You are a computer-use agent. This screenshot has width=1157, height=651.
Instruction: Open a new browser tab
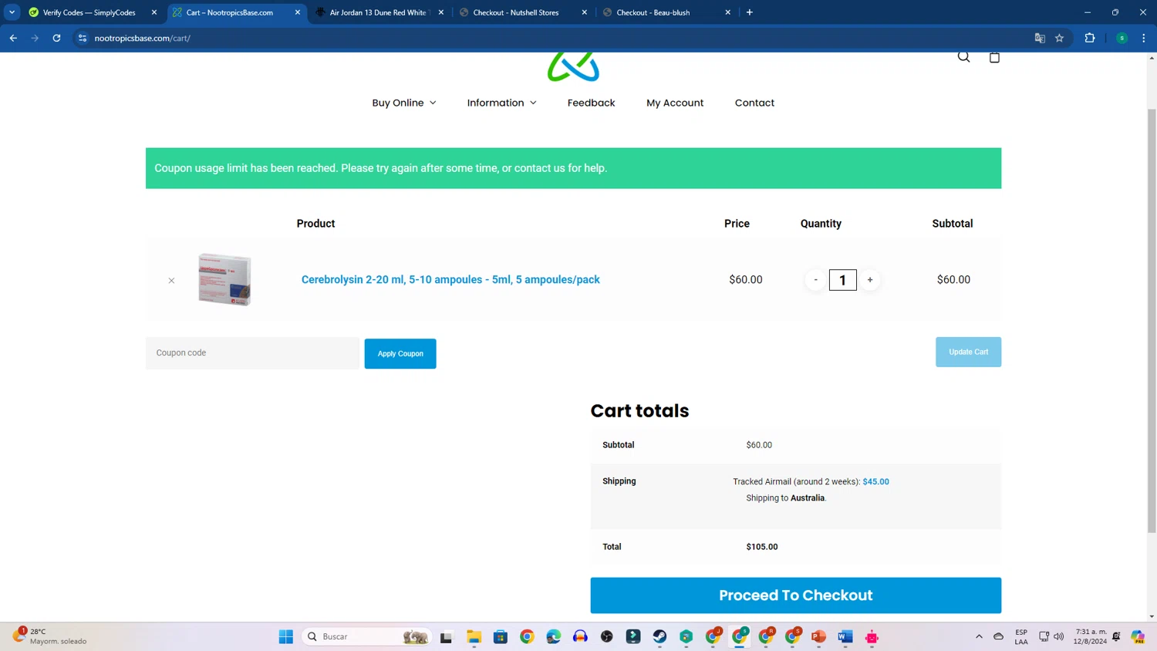(x=750, y=12)
